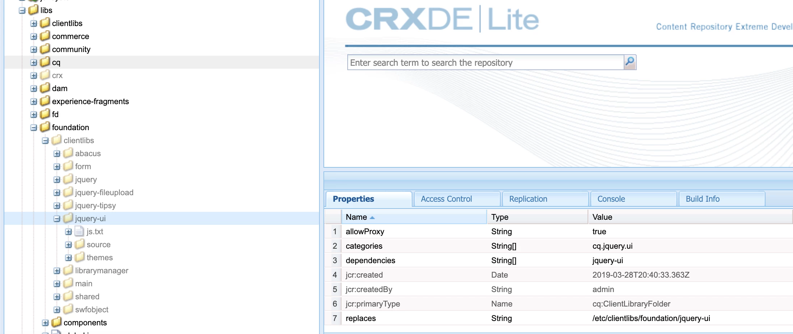This screenshot has width=793, height=334.
Task: Expand the swfobject tree node
Action: pos(57,310)
